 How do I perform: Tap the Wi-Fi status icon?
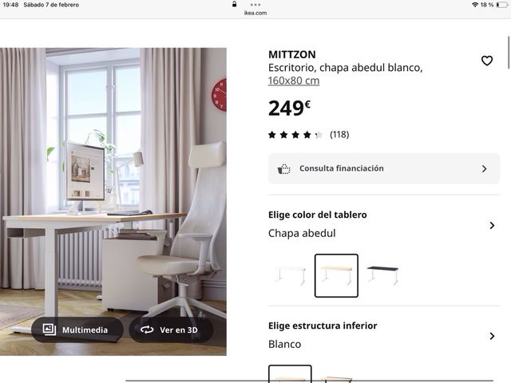click(475, 5)
